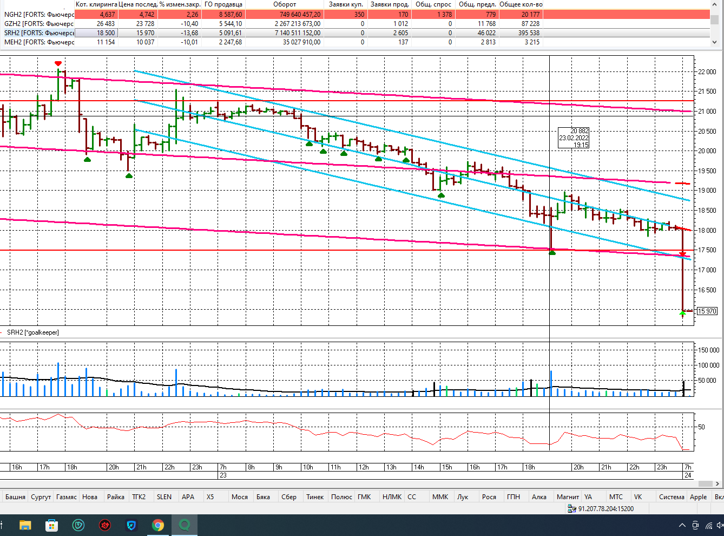Select the NGH2 row in quotes table
The width and height of the screenshot is (724, 536).
click(38, 15)
